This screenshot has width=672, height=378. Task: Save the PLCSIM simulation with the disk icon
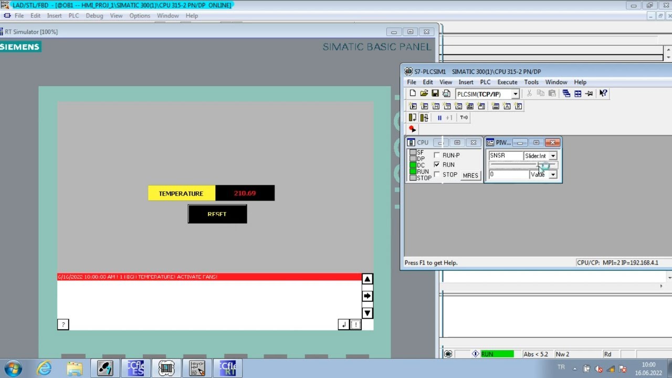(x=435, y=93)
